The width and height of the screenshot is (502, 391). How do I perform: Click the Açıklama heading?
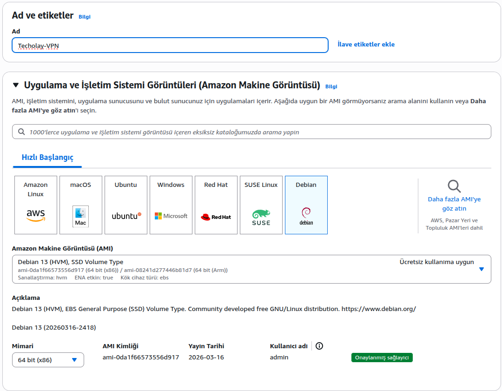point(26,298)
